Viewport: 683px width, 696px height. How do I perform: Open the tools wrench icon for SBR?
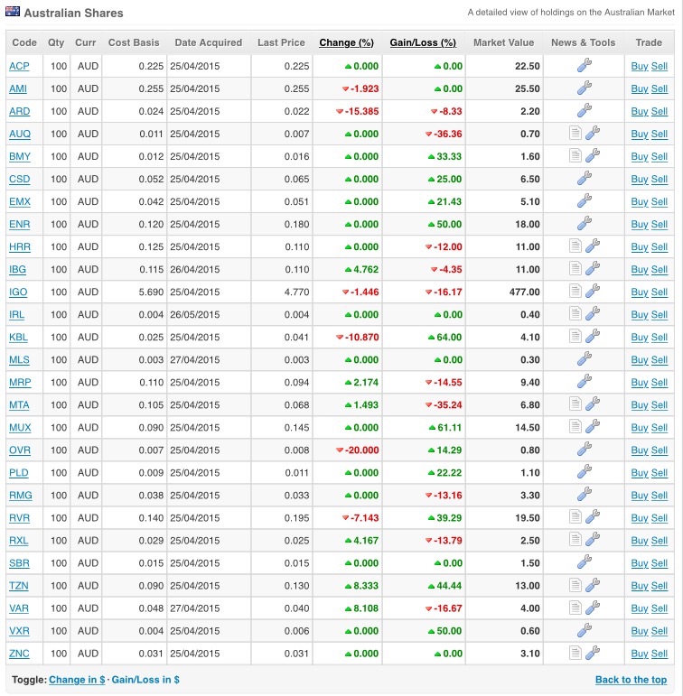584,562
